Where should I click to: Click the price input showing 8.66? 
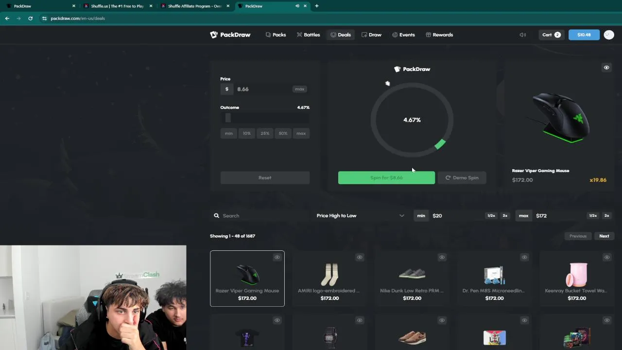pos(262,89)
